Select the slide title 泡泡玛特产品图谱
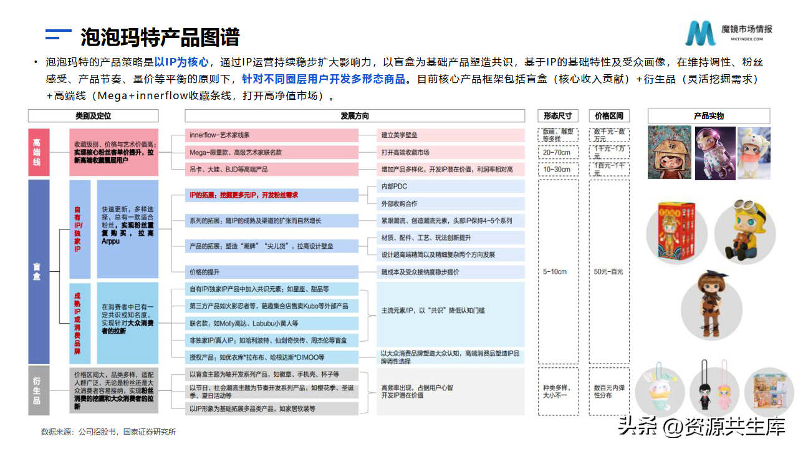Screen dimensions: 798x449 pyautogui.click(x=160, y=37)
